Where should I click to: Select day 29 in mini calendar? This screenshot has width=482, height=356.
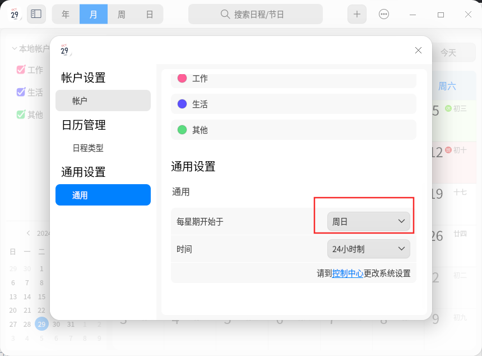tap(41, 324)
